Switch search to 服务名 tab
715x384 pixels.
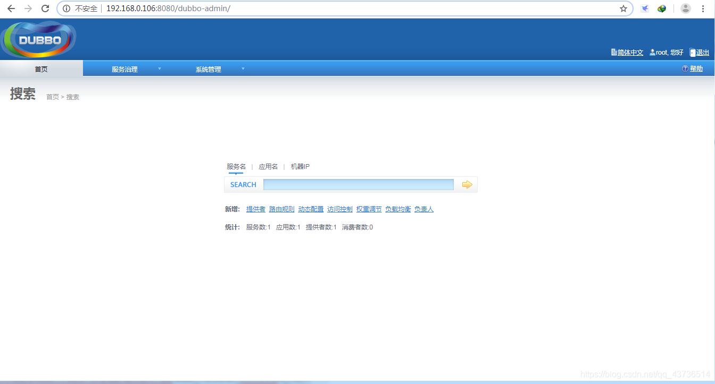(236, 167)
